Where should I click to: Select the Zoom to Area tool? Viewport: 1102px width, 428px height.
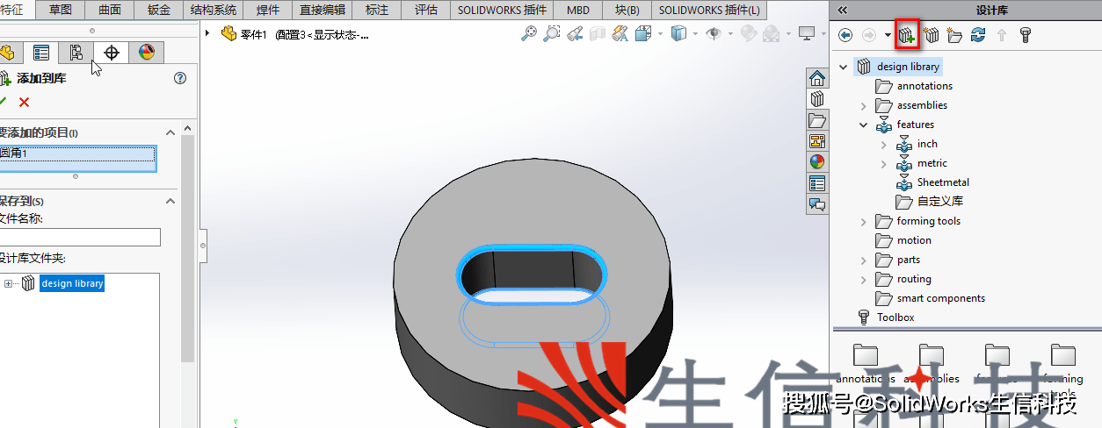pyautogui.click(x=551, y=34)
